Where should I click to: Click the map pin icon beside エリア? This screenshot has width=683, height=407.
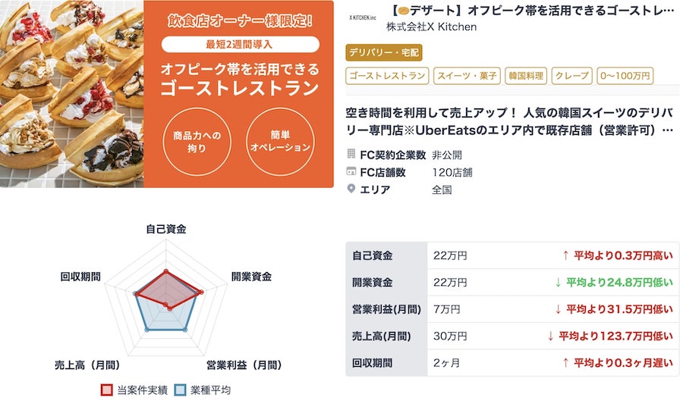[x=351, y=189]
